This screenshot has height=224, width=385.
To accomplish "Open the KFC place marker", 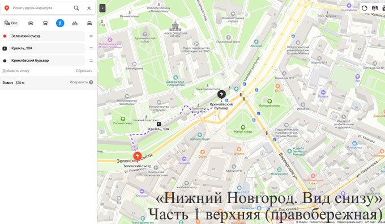I will [277, 86].
